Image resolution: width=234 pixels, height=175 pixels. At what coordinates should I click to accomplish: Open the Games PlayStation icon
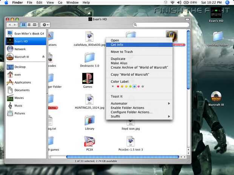[x=88, y=78]
